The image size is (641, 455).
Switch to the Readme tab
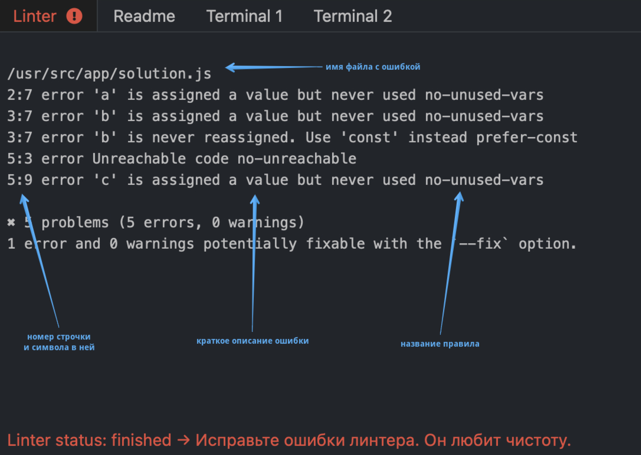144,16
